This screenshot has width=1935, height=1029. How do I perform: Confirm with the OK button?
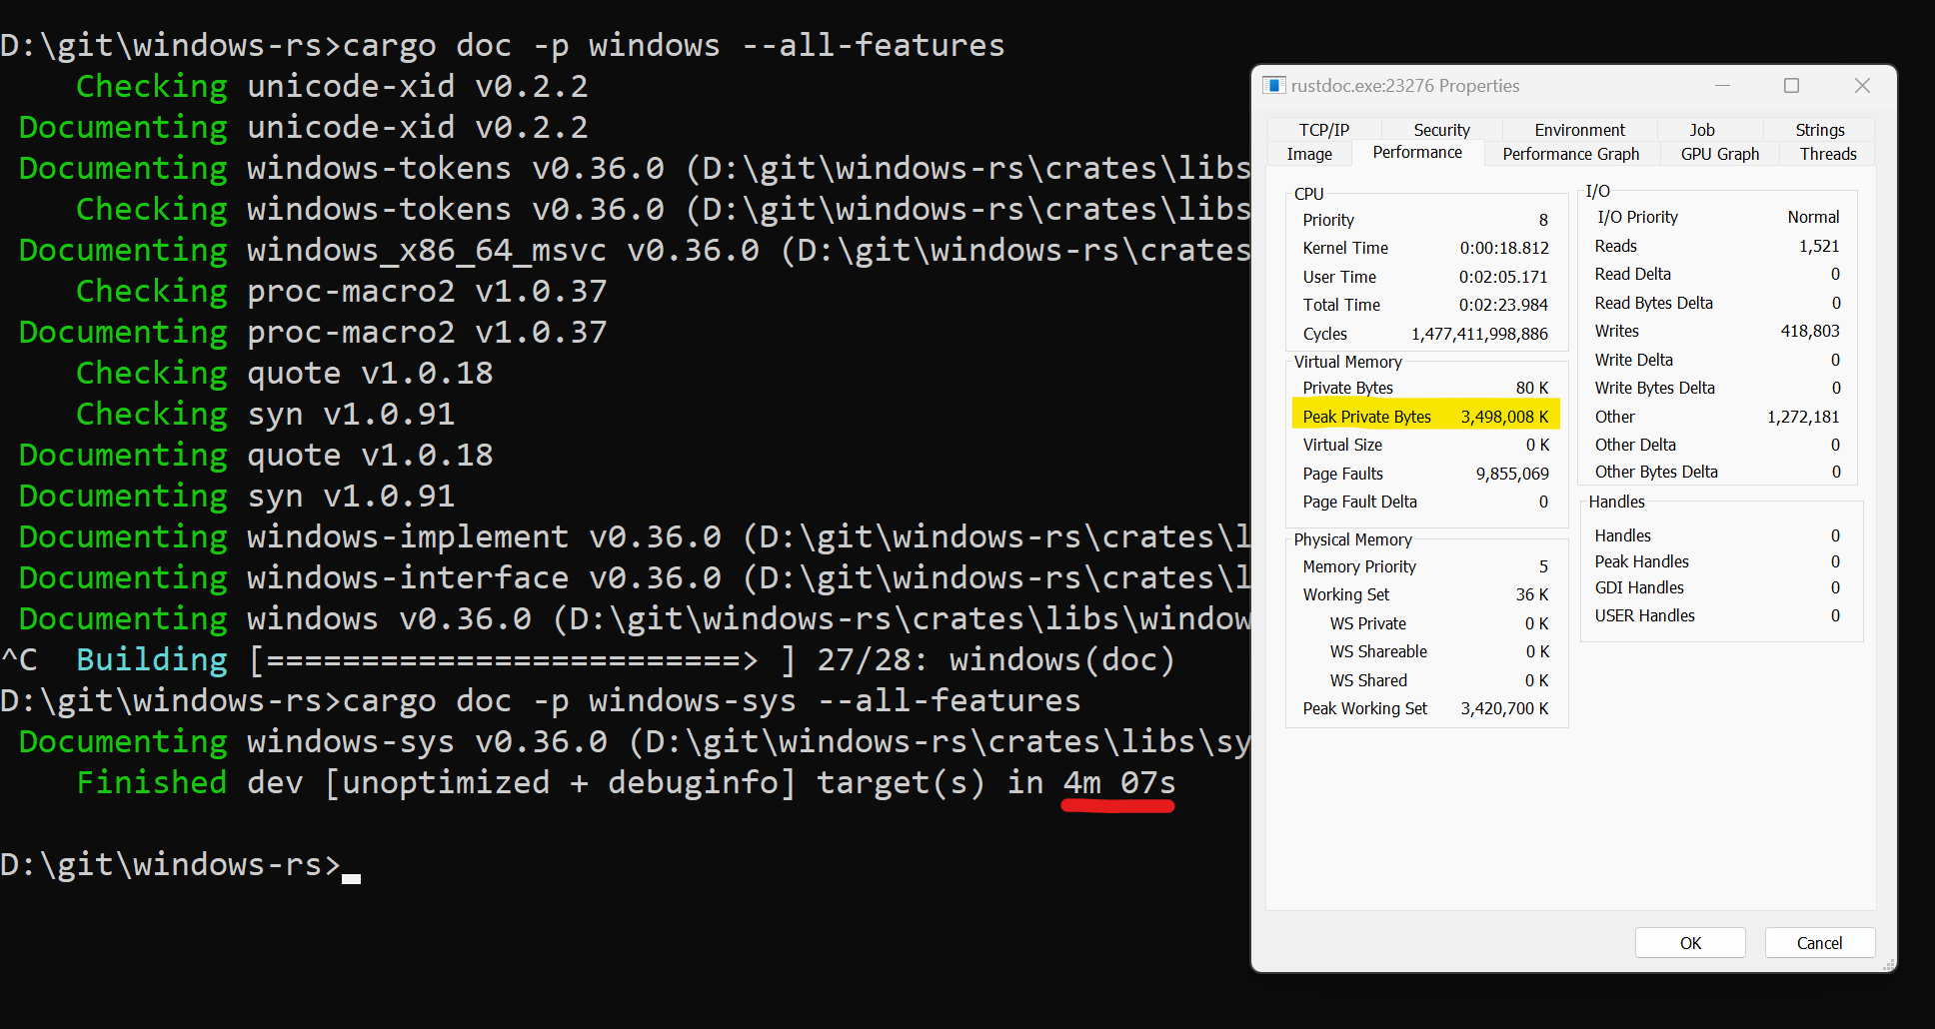(1689, 942)
